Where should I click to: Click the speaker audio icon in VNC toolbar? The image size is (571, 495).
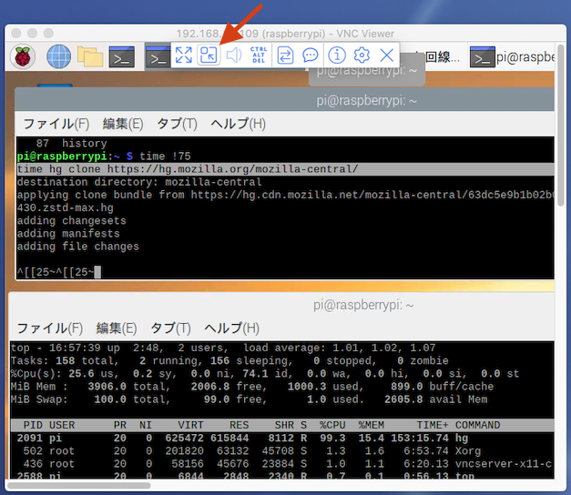(234, 56)
